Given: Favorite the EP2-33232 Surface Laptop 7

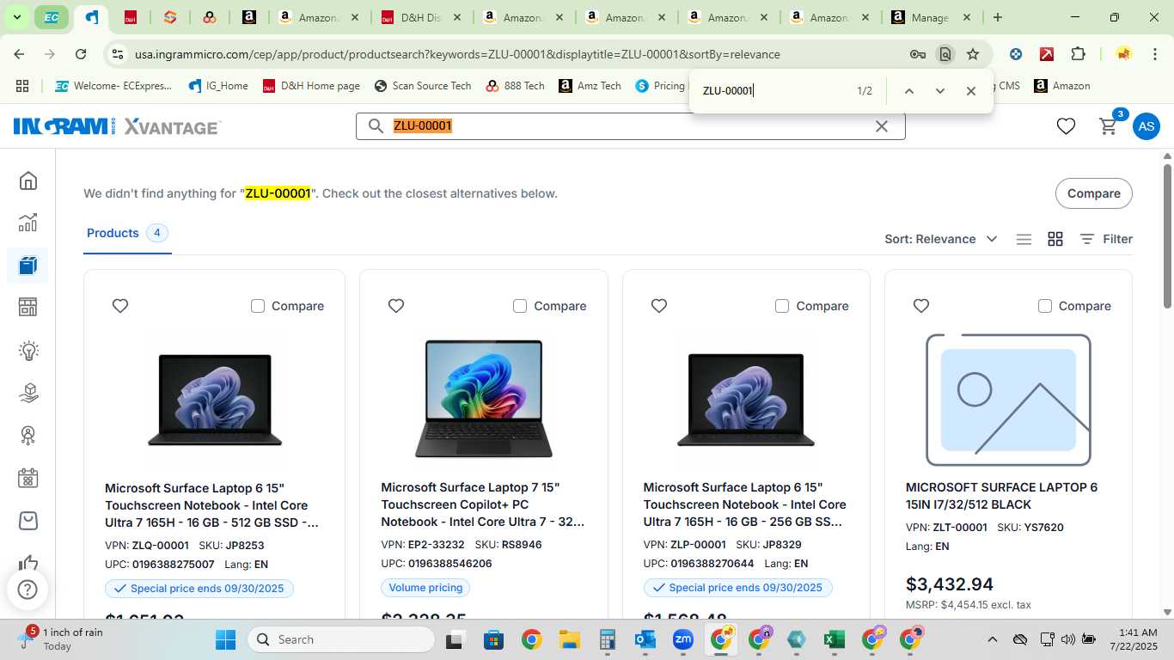Looking at the screenshot, I should point(396,306).
